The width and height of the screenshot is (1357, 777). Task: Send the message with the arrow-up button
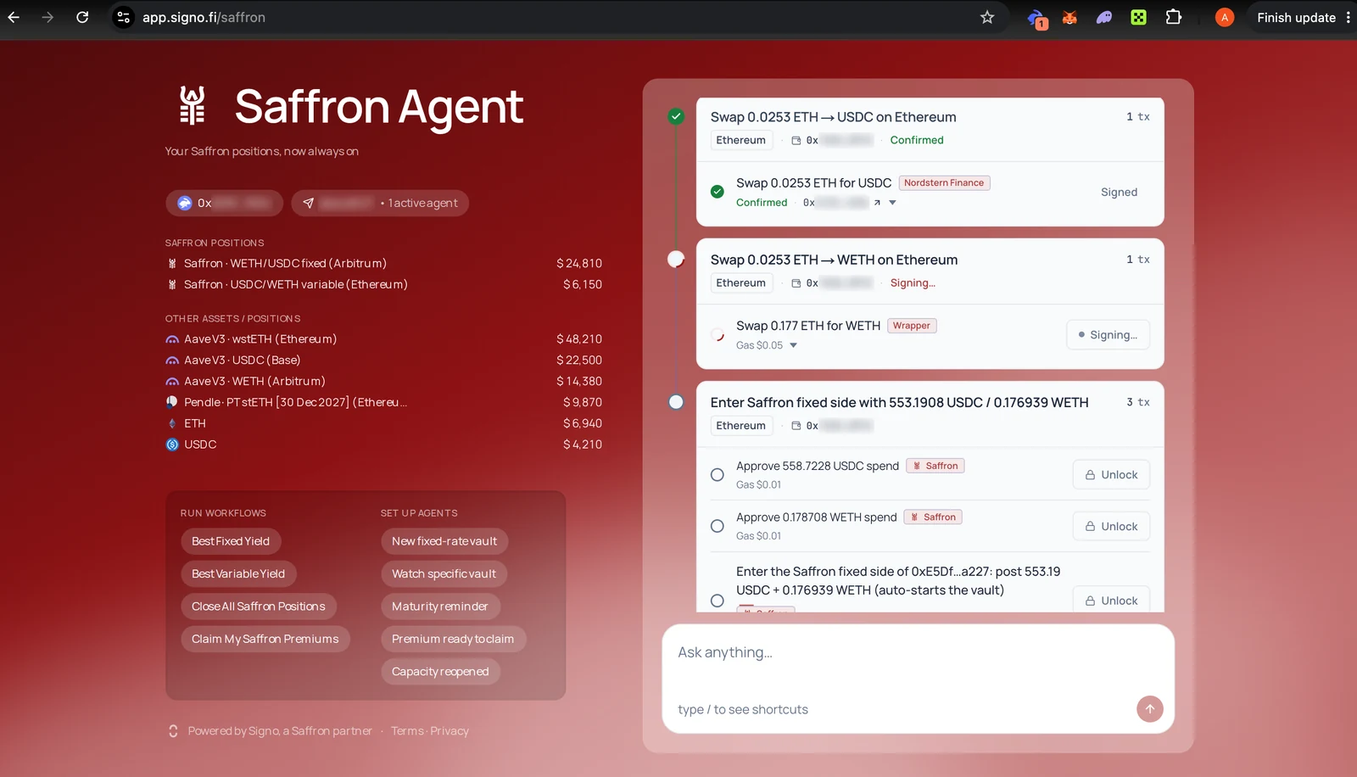[1149, 709]
